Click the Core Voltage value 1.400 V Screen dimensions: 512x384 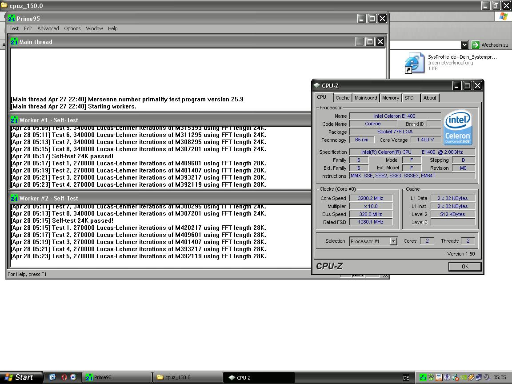425,140
